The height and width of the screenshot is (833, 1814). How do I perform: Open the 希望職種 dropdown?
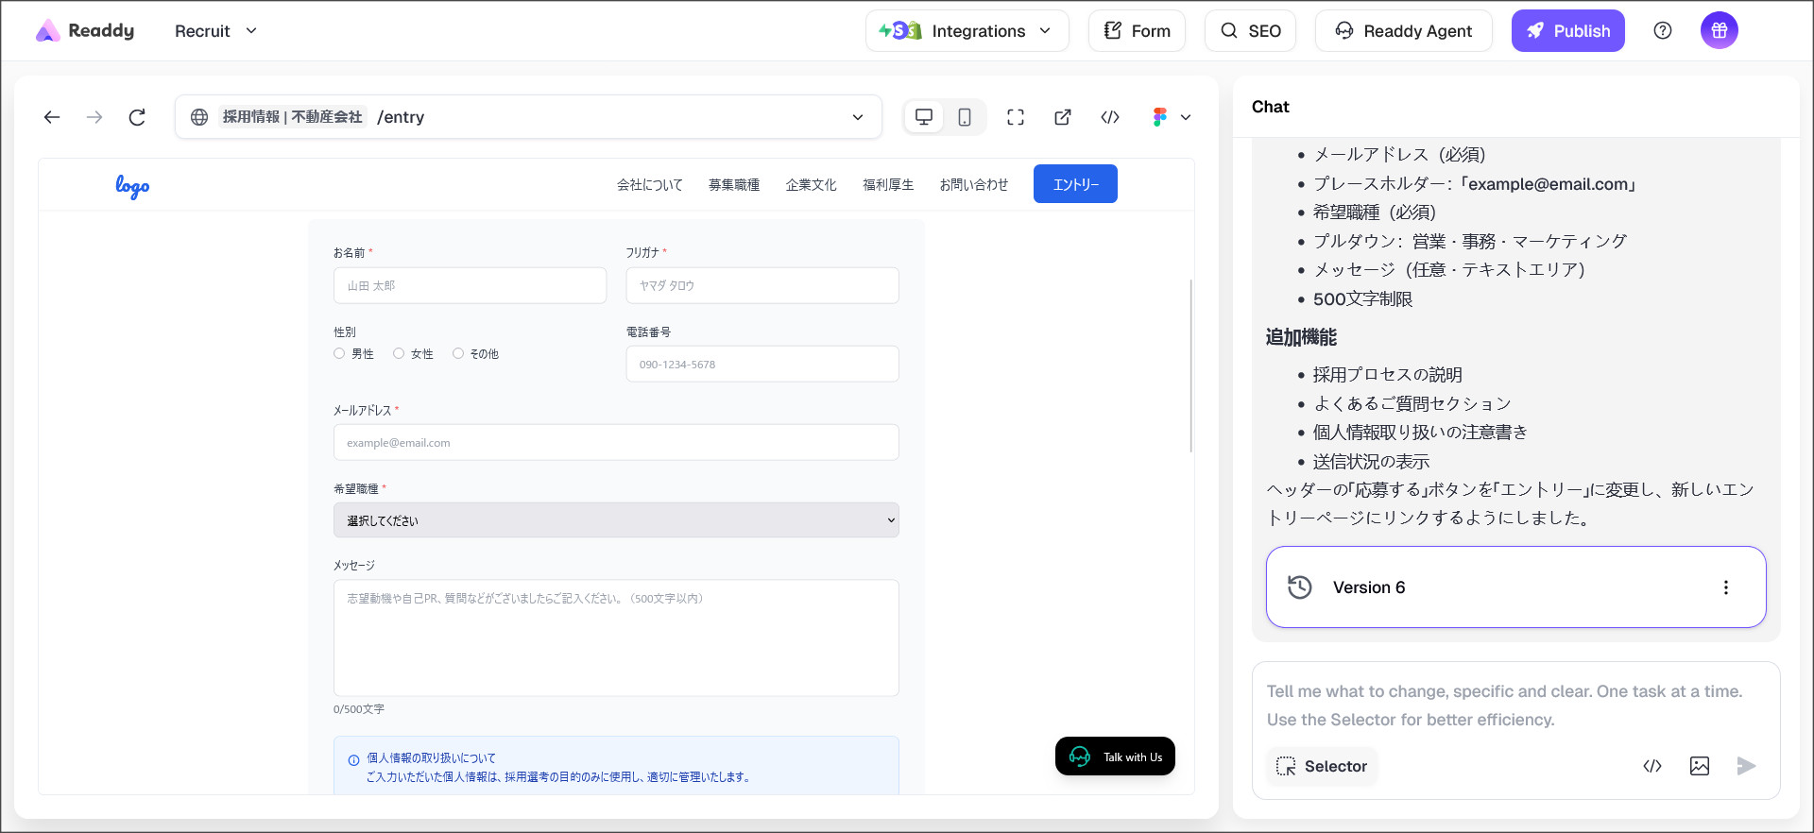click(x=616, y=520)
